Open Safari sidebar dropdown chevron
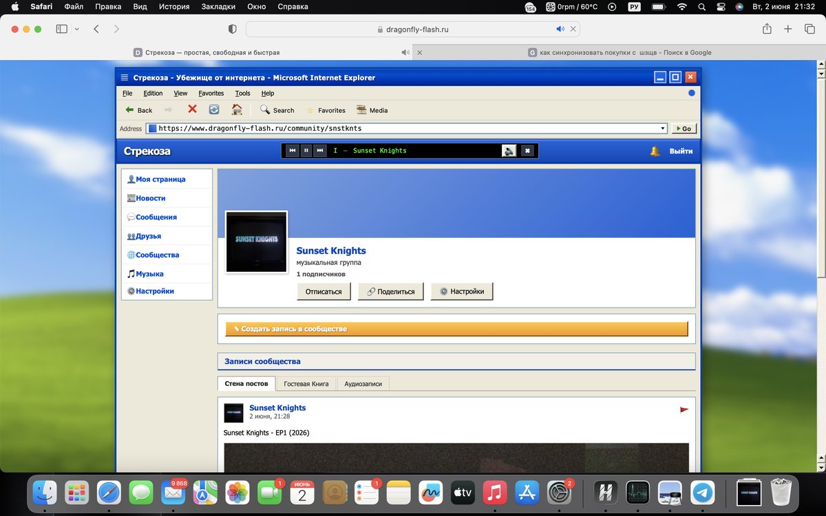This screenshot has width=826, height=516. tap(76, 29)
